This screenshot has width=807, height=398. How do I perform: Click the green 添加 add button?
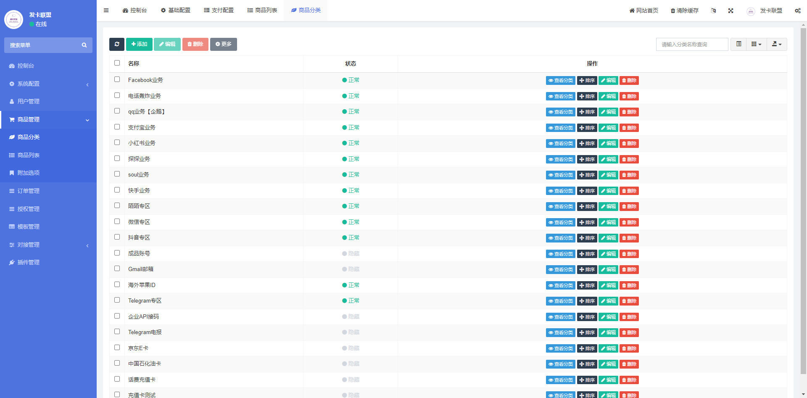[x=139, y=44]
